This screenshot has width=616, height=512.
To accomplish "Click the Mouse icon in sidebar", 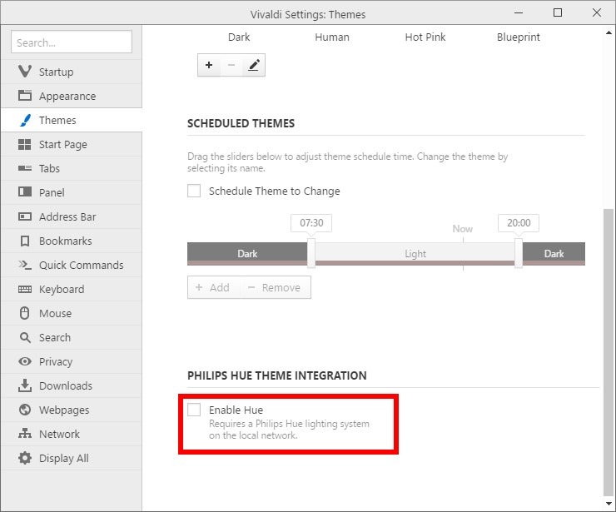I will click(25, 313).
